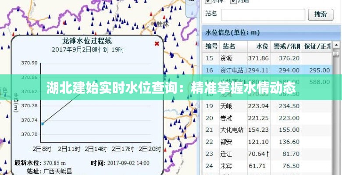Image resolution: width=342 pixels, height=175 pixels.
Task: Click the blue chart data point at 2日8时
Action: [x=43, y=124]
